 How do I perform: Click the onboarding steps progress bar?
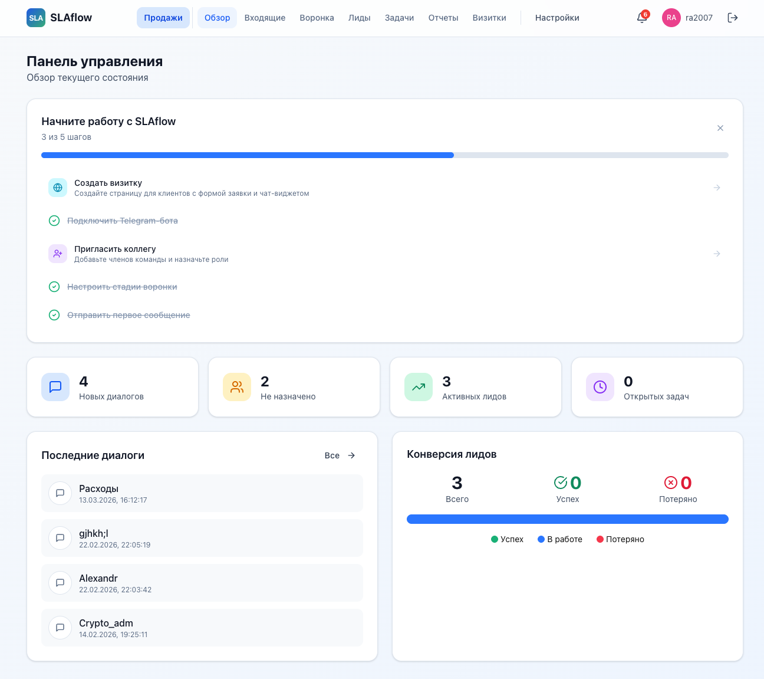click(384, 155)
